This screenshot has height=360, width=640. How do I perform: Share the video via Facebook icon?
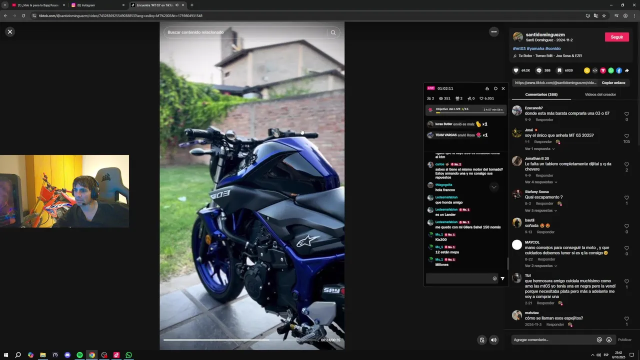click(619, 70)
